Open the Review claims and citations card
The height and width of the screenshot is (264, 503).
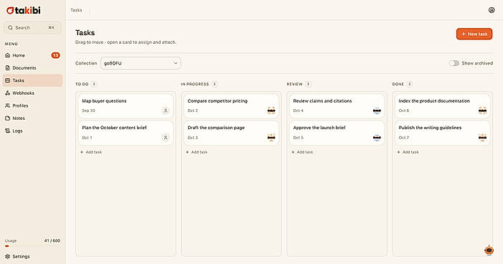tap(337, 105)
